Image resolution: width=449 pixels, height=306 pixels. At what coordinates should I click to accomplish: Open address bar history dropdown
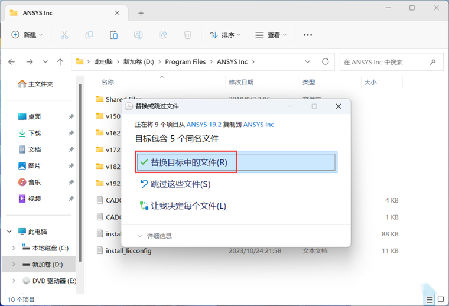click(308, 61)
